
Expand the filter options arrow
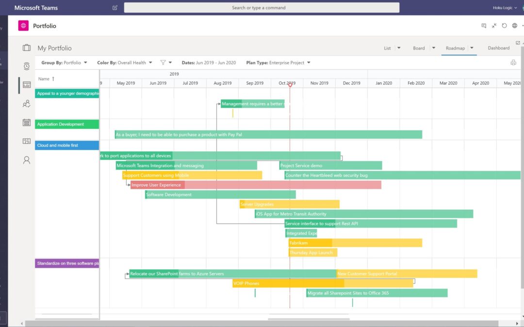[170, 62]
